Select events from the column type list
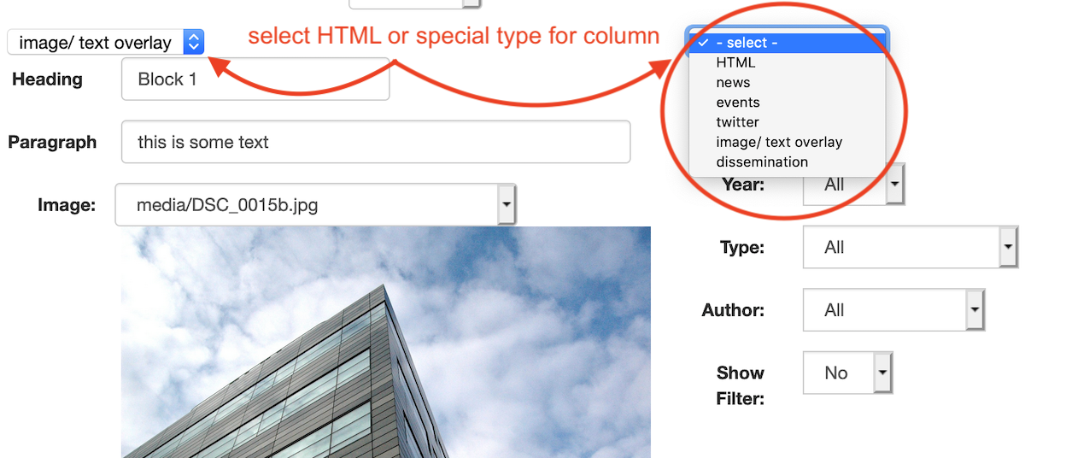1066x458 pixels. tap(737, 103)
